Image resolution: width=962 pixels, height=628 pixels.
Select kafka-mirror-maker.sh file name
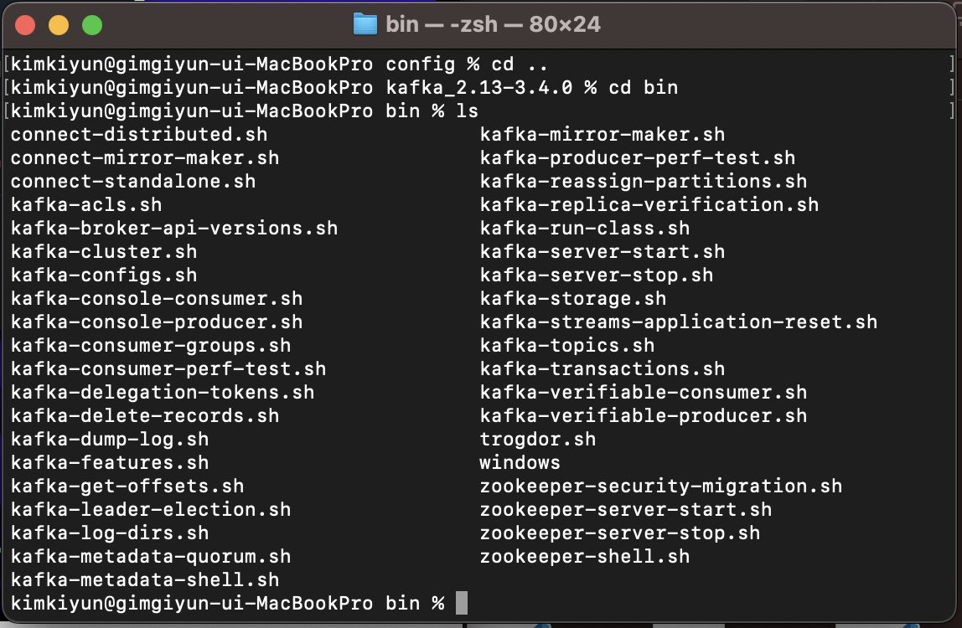coord(603,134)
